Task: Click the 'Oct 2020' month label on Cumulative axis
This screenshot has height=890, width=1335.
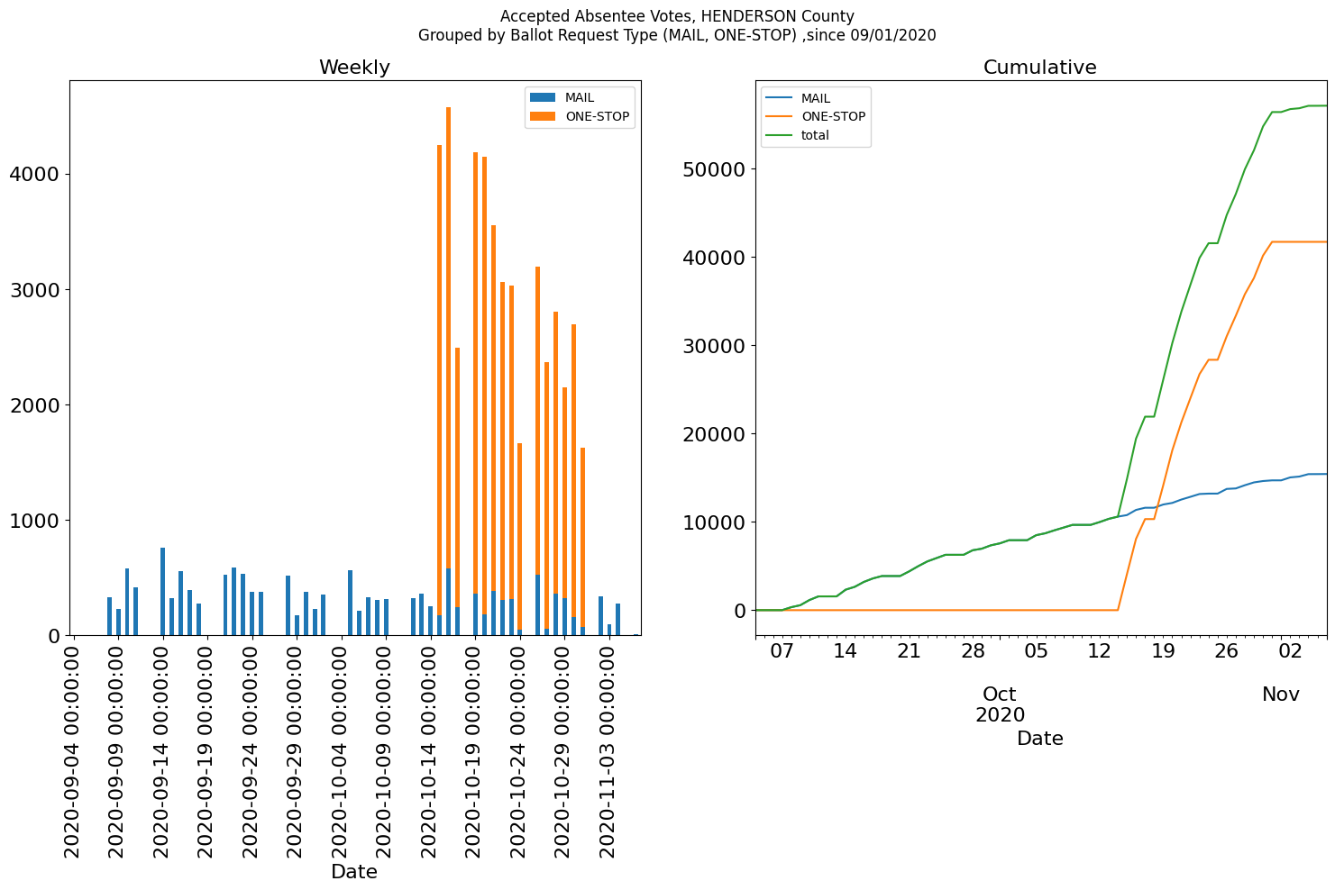Action: pyautogui.click(x=1000, y=705)
